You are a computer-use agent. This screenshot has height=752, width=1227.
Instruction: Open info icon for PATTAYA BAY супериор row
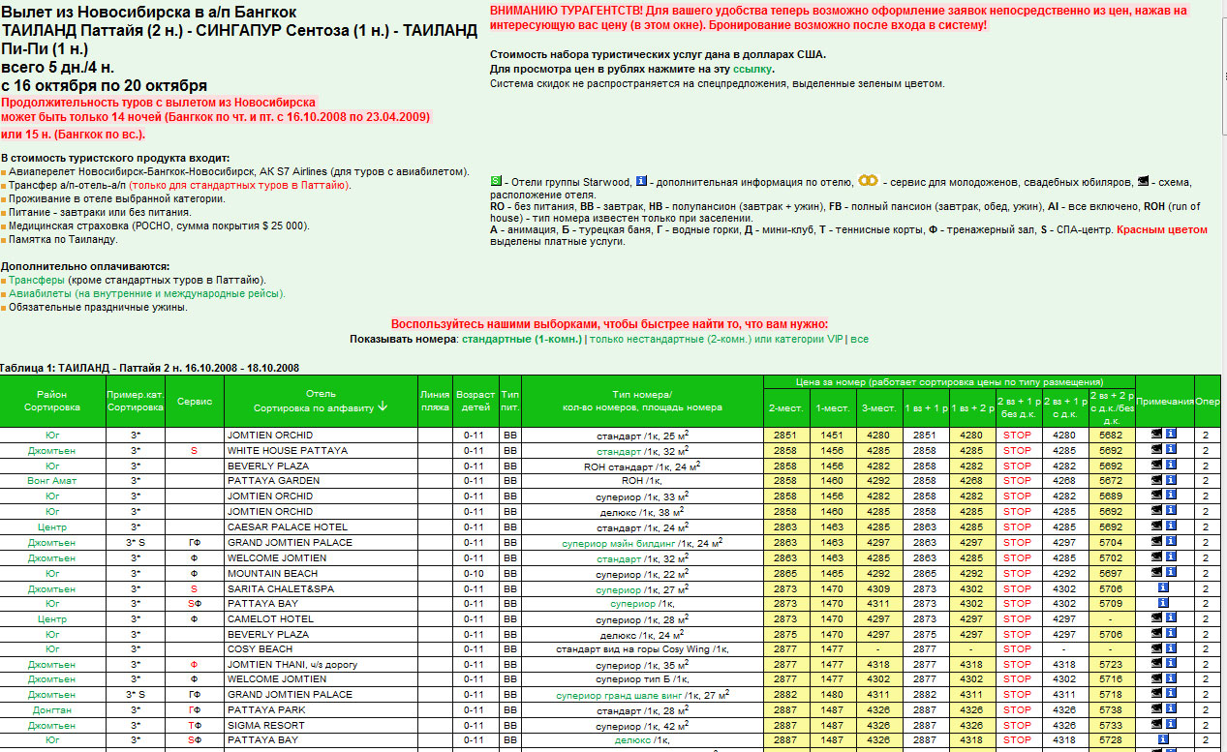(1163, 603)
